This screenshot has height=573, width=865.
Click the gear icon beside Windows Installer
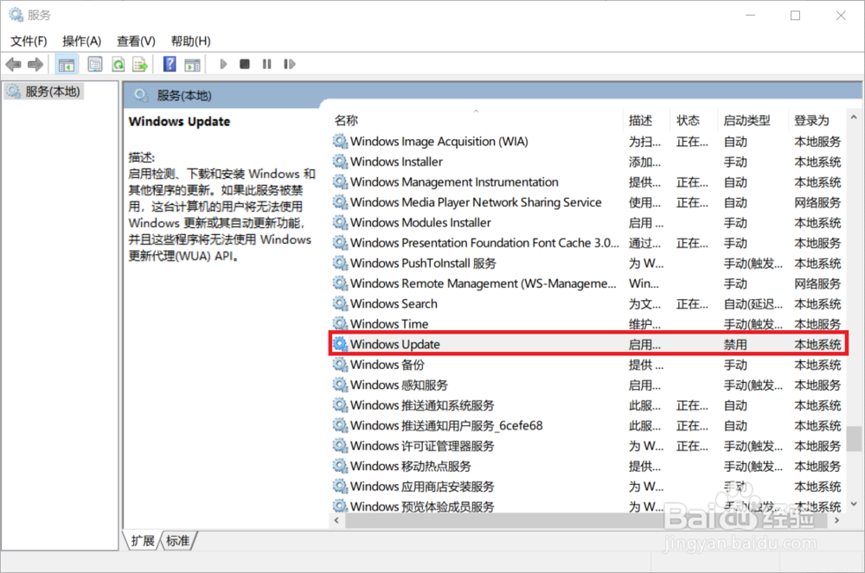coord(340,162)
